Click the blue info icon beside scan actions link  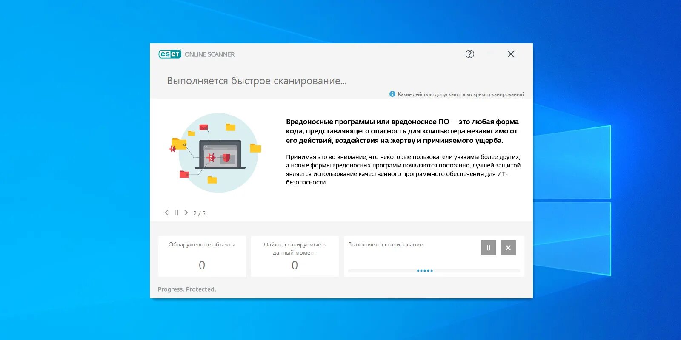pyautogui.click(x=392, y=94)
